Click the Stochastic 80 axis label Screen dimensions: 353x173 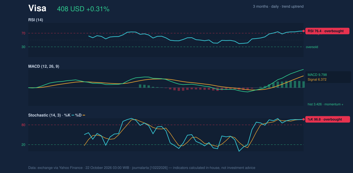23,125
